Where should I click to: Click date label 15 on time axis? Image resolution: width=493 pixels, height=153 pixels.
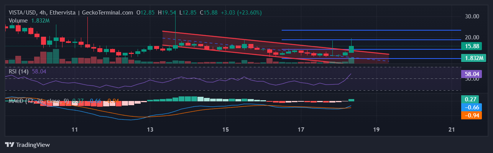225,129
